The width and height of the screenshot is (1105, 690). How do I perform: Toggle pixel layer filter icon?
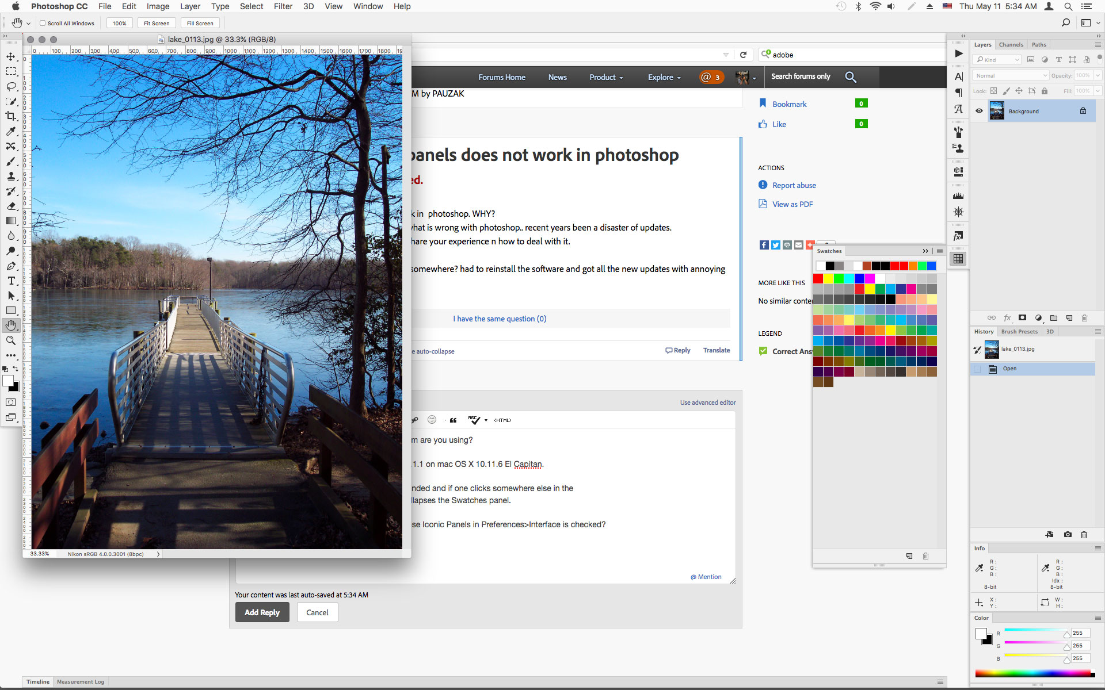pos(1031,60)
